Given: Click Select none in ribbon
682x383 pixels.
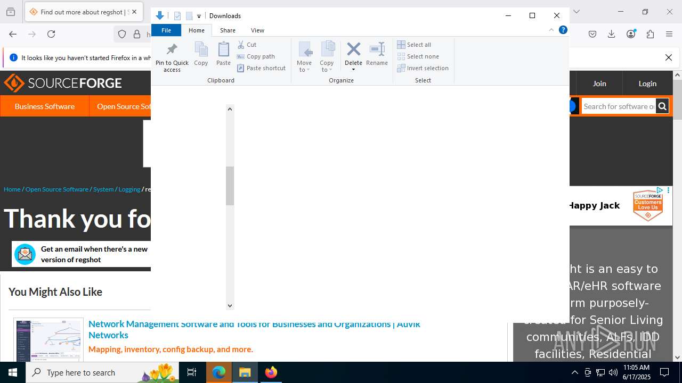Looking at the screenshot, I should pos(418,56).
